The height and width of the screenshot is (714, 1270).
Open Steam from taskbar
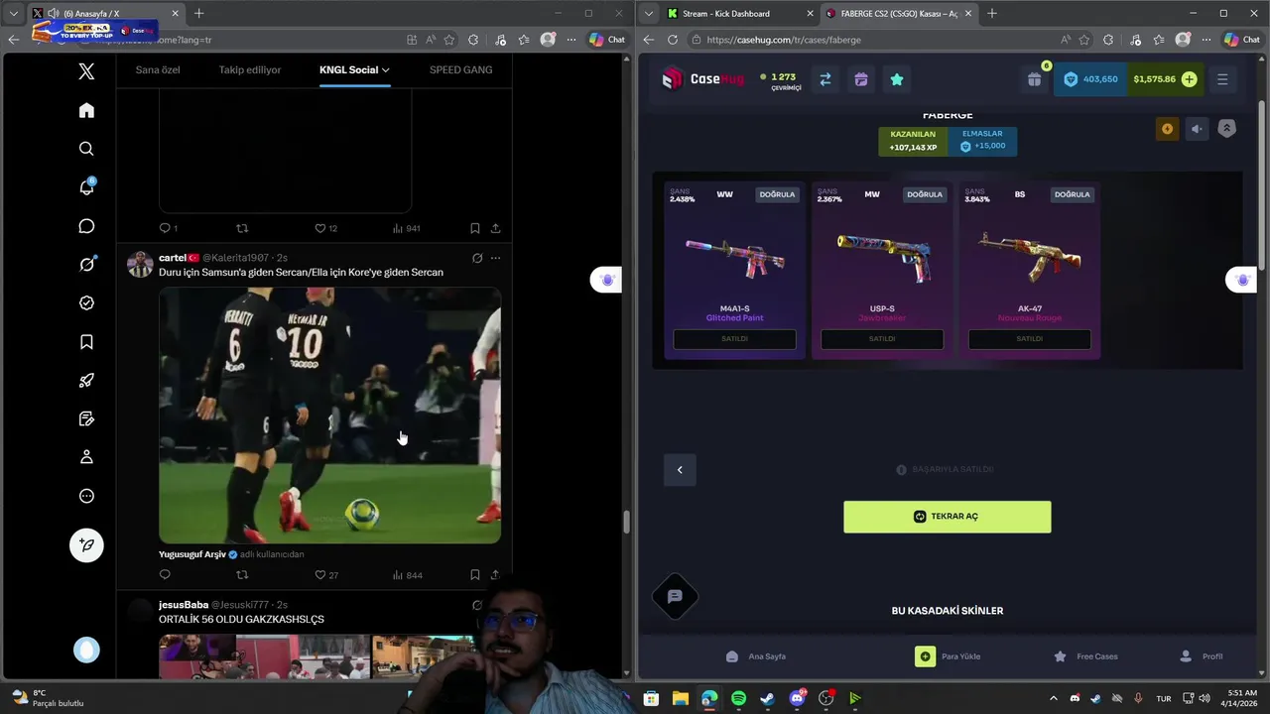pyautogui.click(x=767, y=698)
